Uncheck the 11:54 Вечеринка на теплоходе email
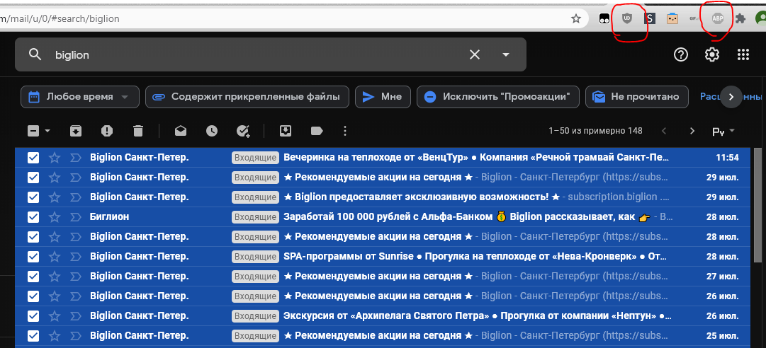766x348 pixels. tap(33, 157)
